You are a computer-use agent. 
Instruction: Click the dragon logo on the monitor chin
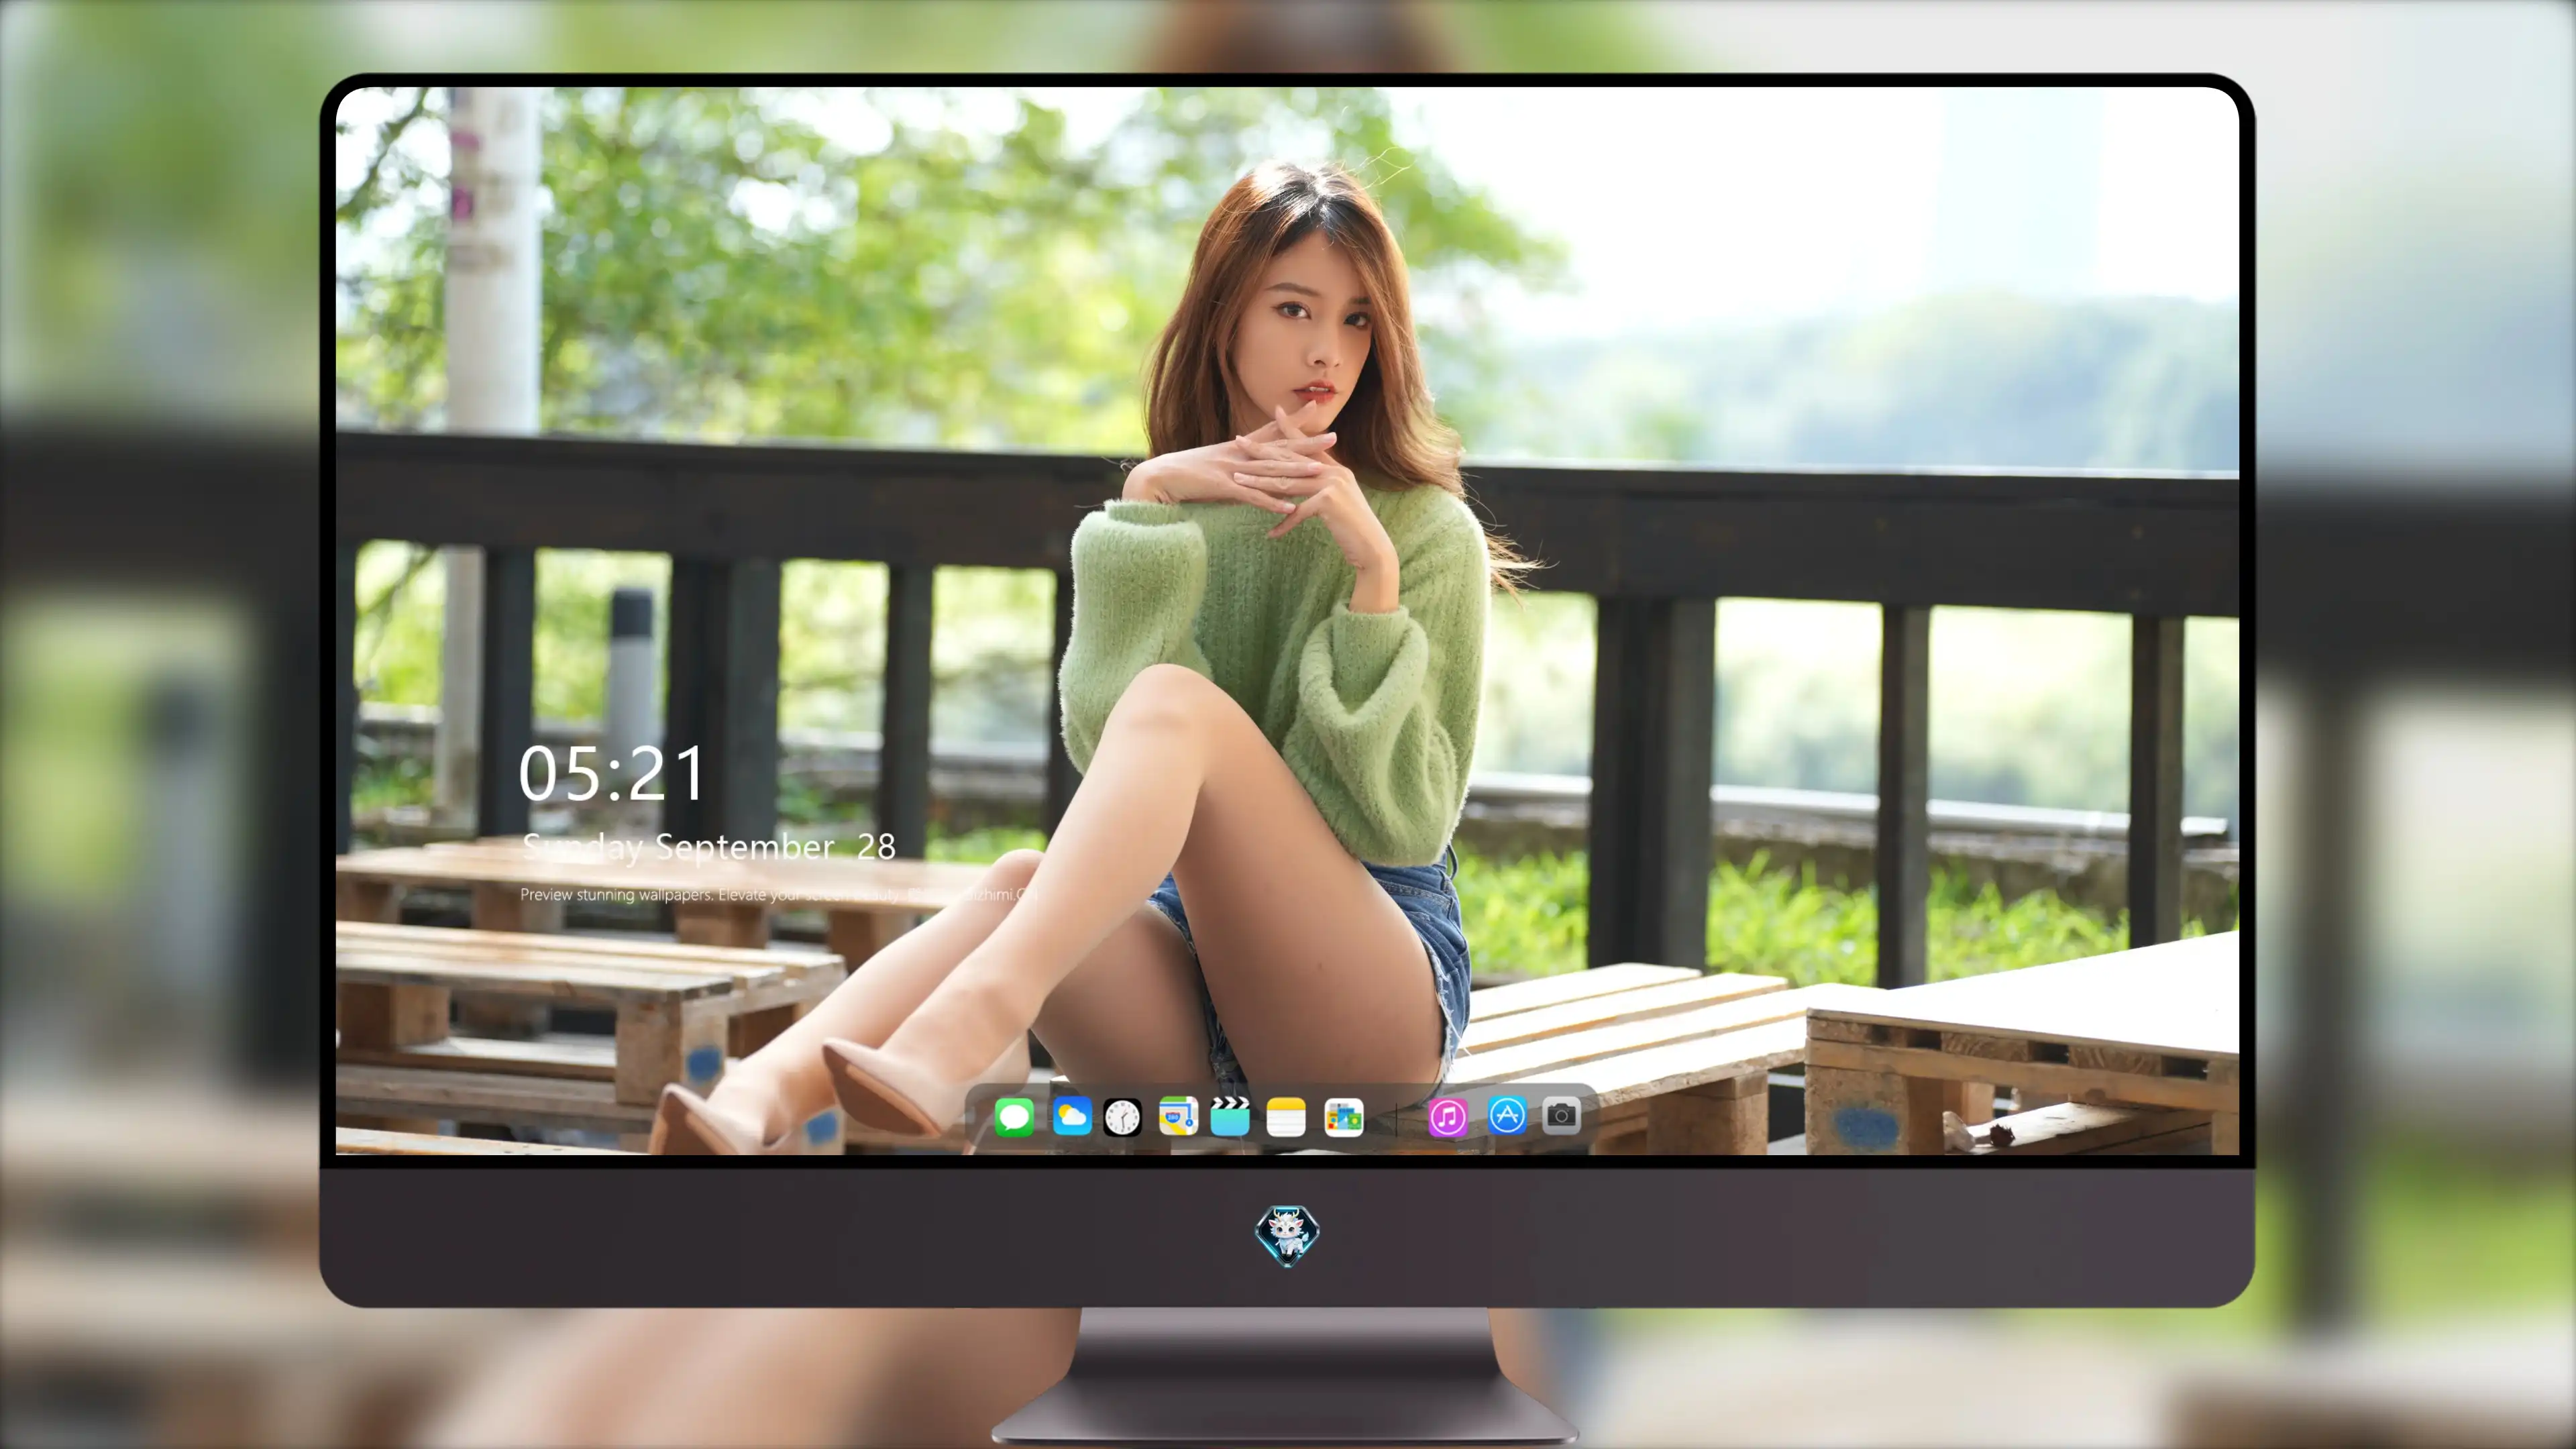pos(1287,1235)
